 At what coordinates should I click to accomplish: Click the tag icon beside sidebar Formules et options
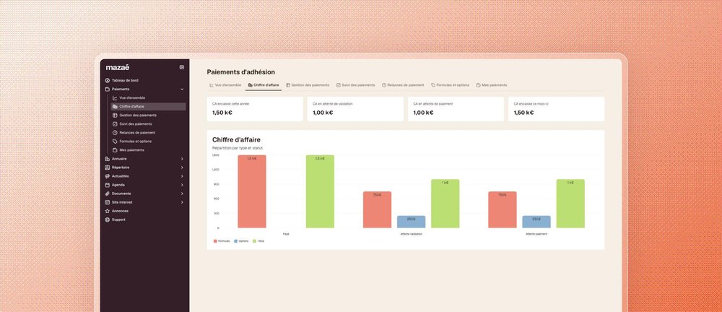[115, 142]
